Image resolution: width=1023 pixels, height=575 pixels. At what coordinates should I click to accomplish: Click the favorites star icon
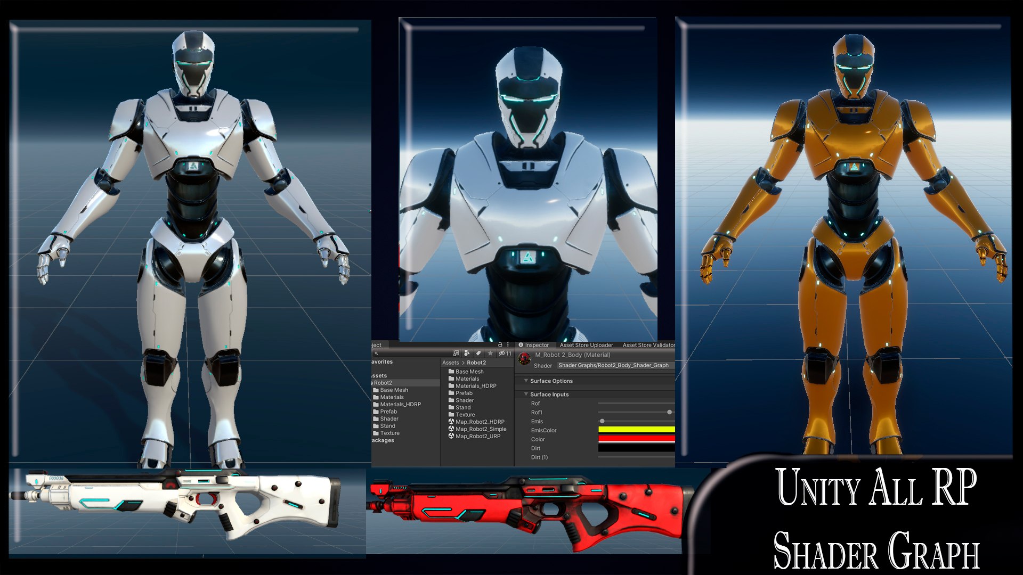point(490,354)
